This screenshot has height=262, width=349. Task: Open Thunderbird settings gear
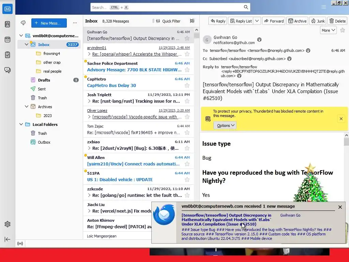7,224
